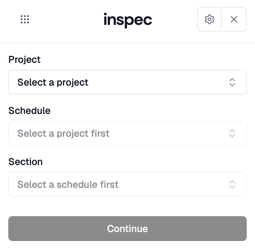Click the Section field label

pos(25,162)
